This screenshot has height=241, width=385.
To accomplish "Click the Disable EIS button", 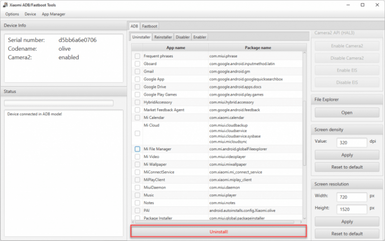I will (346, 82).
